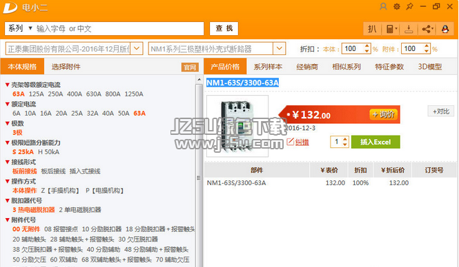
Task: Click the 部件 column header
Action: (257, 170)
